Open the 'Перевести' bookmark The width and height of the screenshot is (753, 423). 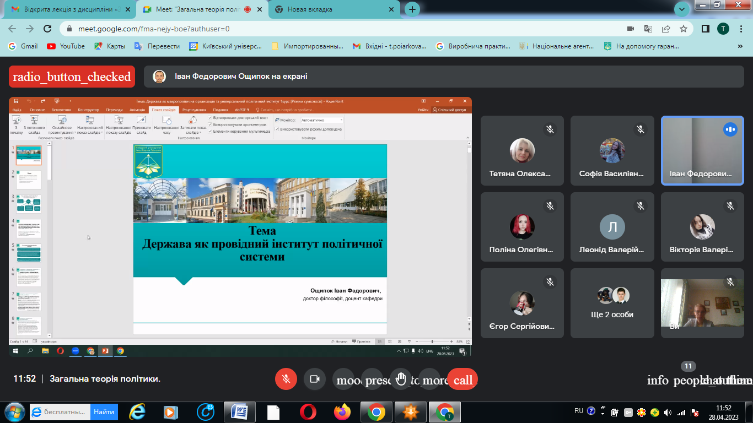[x=158, y=46]
